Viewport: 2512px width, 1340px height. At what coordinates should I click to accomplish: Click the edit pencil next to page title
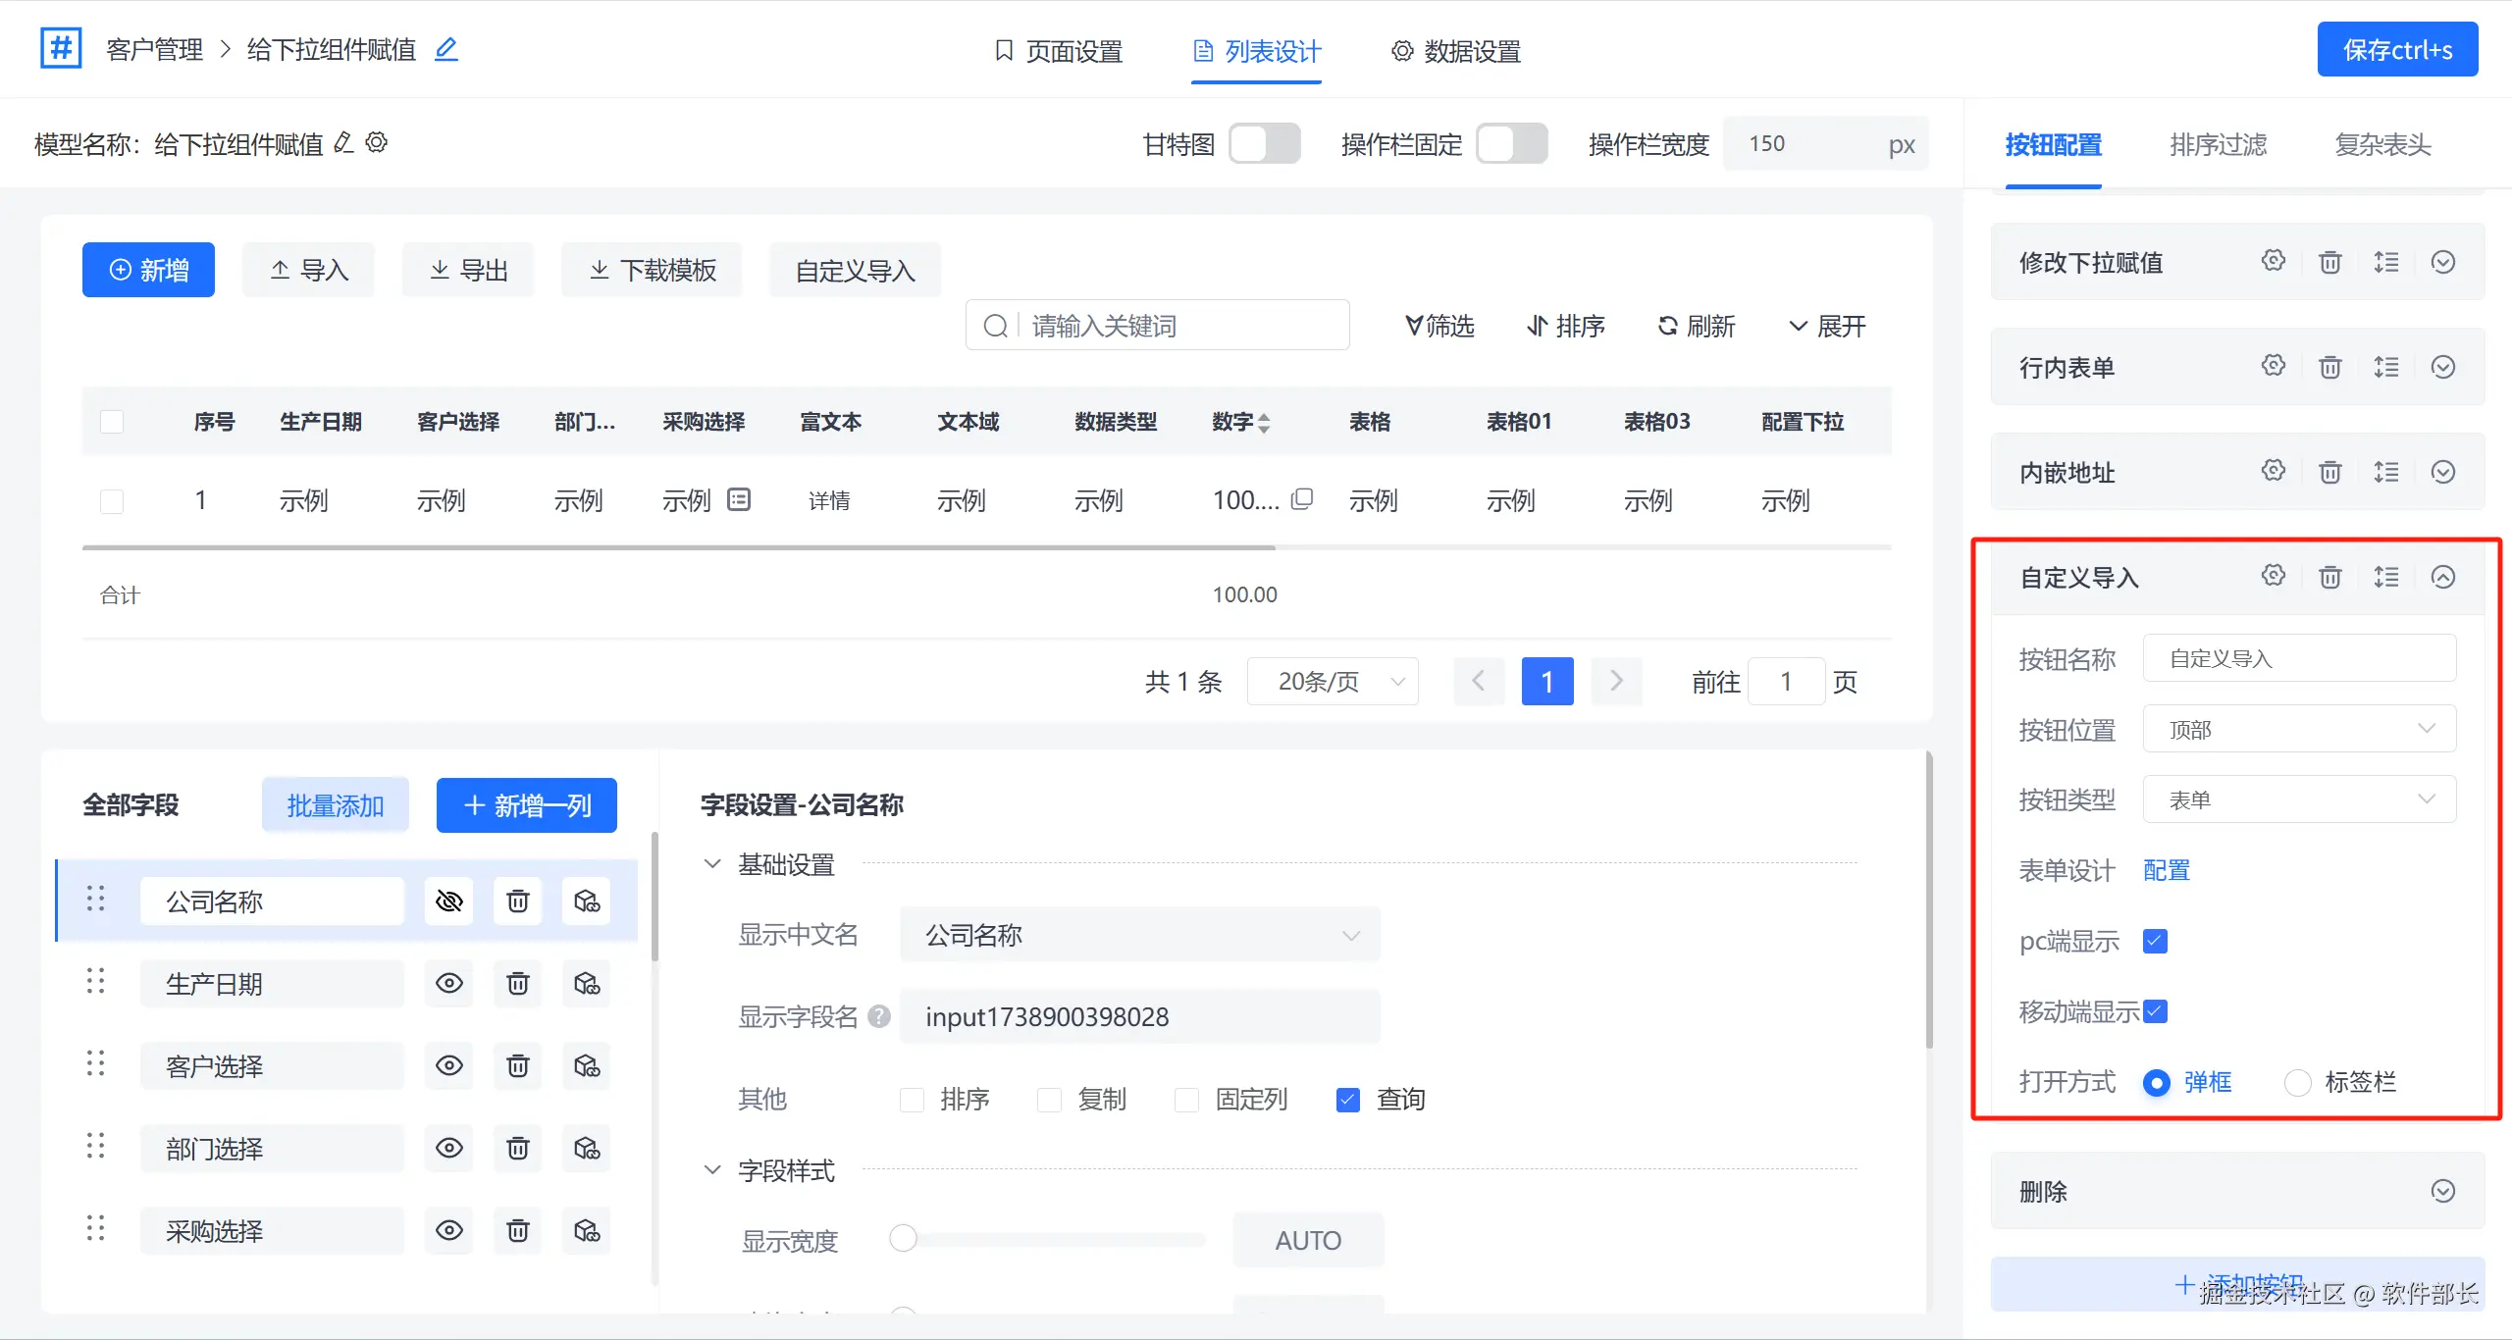[x=446, y=49]
